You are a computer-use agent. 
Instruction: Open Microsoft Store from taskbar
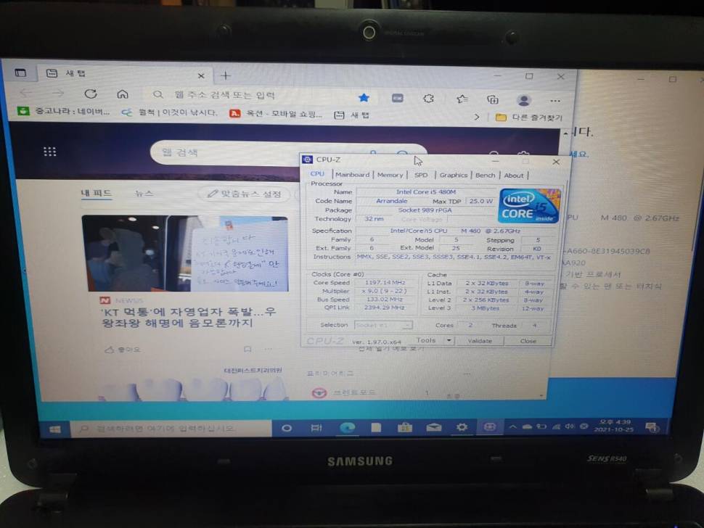[404, 427]
